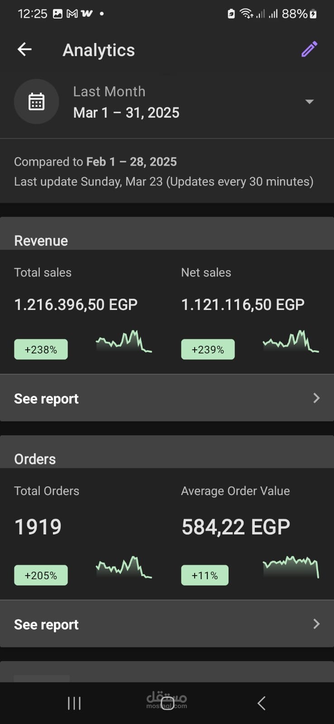Open the Revenue See report chevron

coord(316,398)
